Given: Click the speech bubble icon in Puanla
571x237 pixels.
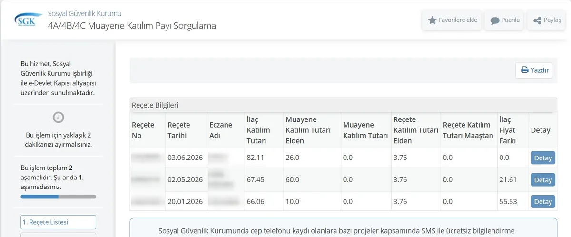Looking at the screenshot, I should [x=495, y=20].
